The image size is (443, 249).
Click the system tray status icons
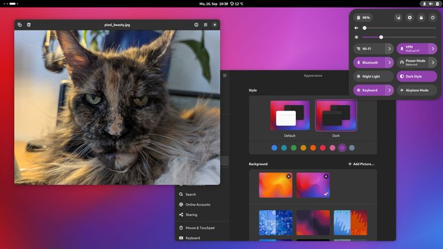tap(430, 4)
